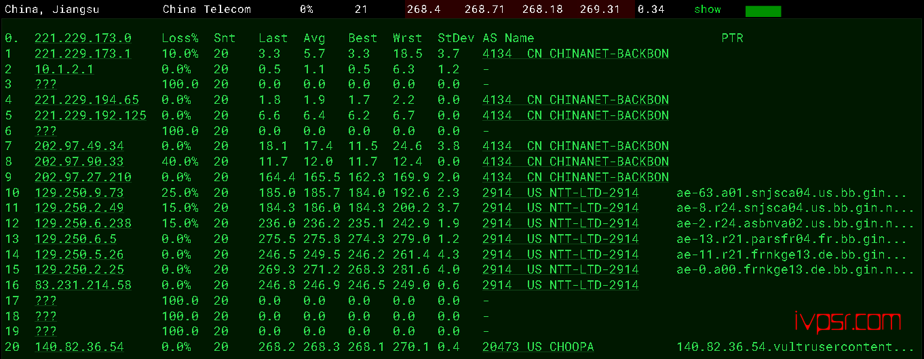Open AS 4134 CHINANET-BACKBON link on hop 5

coord(576,115)
